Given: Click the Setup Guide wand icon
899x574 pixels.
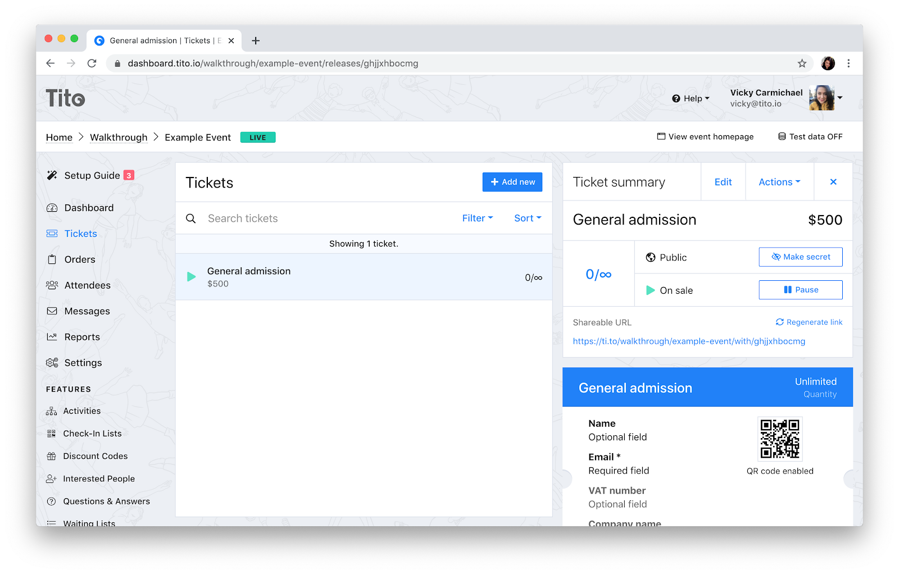Looking at the screenshot, I should pos(52,175).
